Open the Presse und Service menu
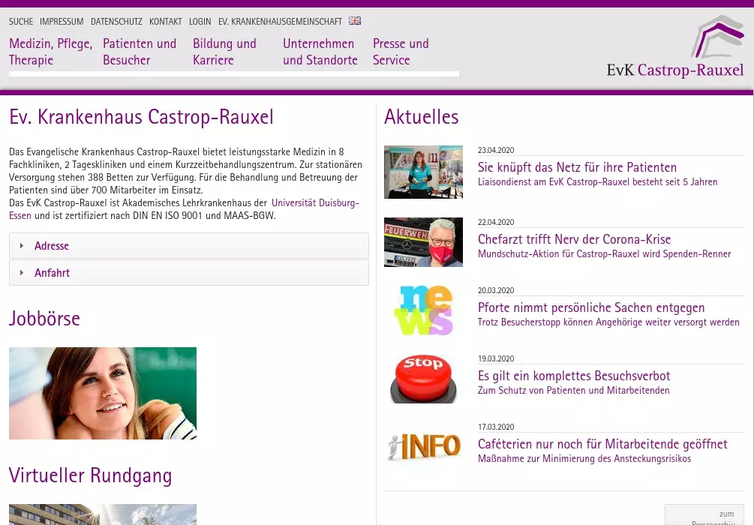 [x=401, y=52]
